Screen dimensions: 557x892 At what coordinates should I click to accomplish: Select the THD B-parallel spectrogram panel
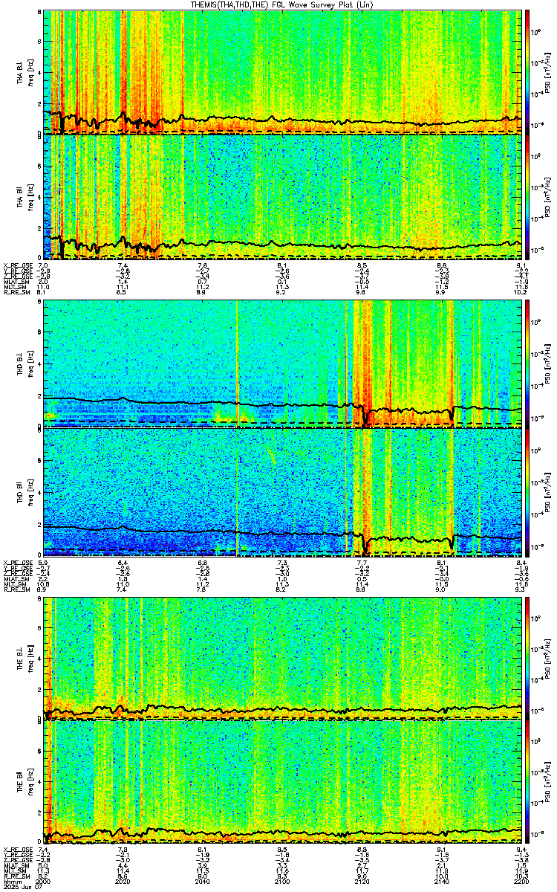point(283,491)
